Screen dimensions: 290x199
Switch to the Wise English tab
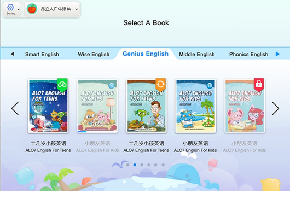pos(94,54)
